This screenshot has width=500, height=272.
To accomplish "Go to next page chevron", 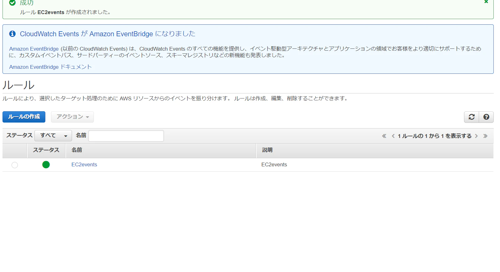I will point(477,136).
